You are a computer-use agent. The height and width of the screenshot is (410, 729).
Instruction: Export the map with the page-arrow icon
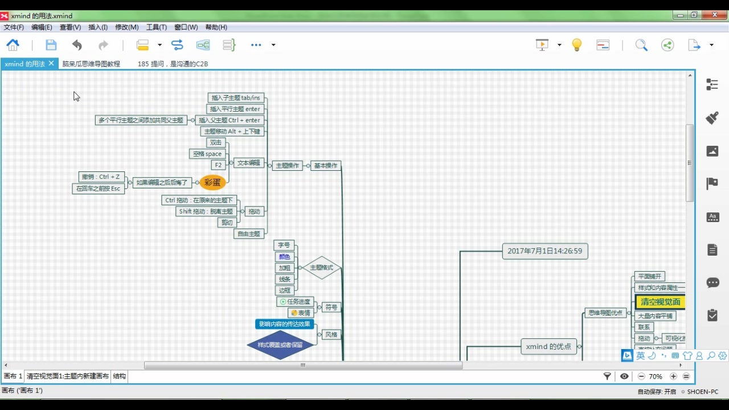pos(694,45)
